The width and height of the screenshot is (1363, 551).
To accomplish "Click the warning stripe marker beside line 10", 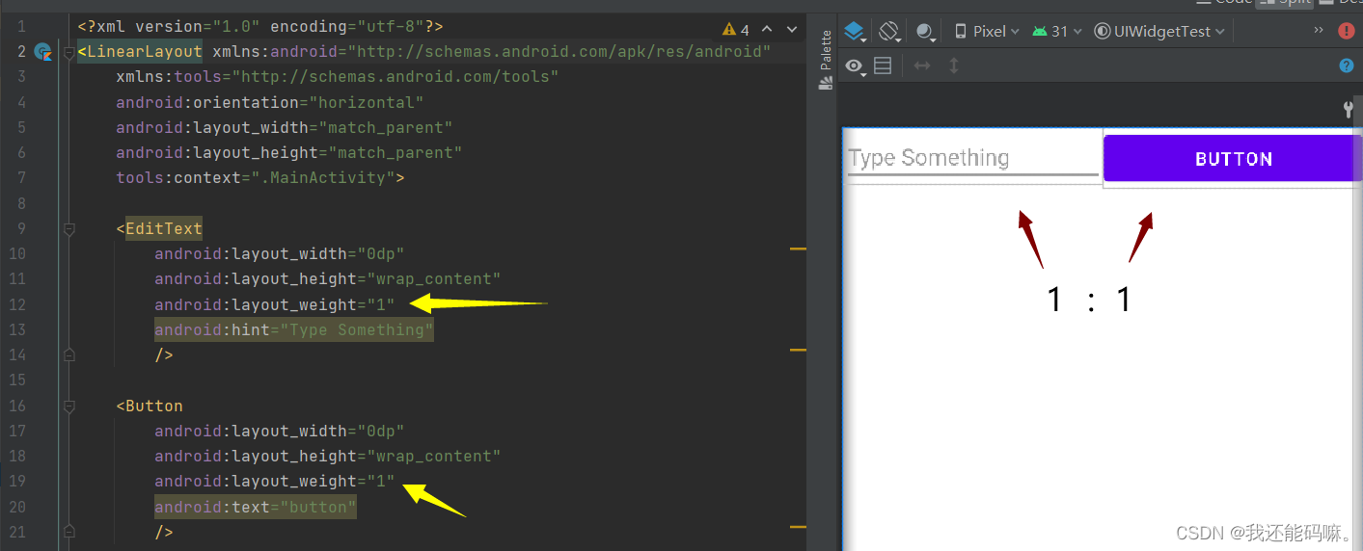I will (x=798, y=249).
